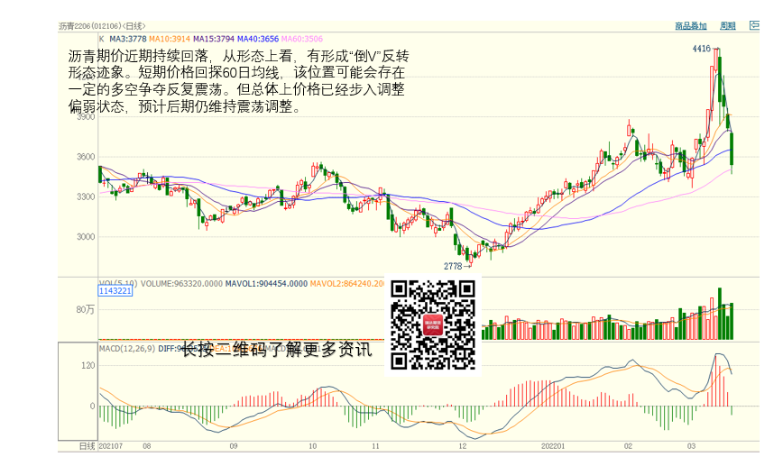Click the 1143221 volume value box

coord(115,291)
